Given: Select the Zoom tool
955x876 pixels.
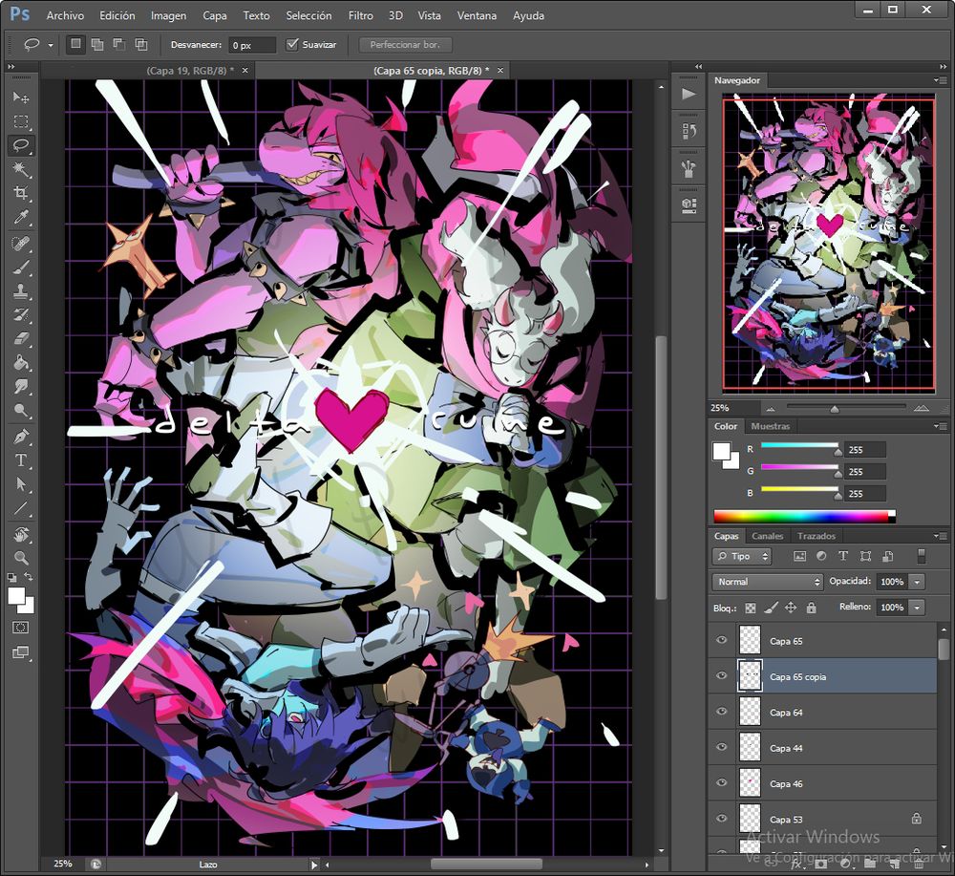Looking at the screenshot, I should click(21, 558).
